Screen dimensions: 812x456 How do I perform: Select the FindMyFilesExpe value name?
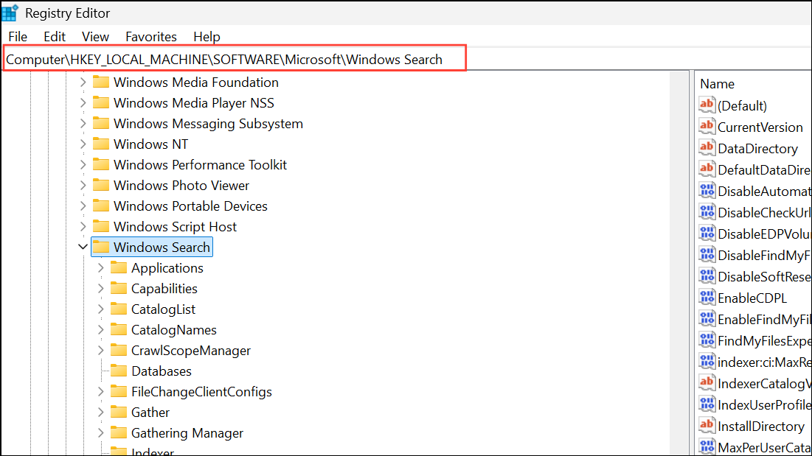pyautogui.click(x=764, y=340)
